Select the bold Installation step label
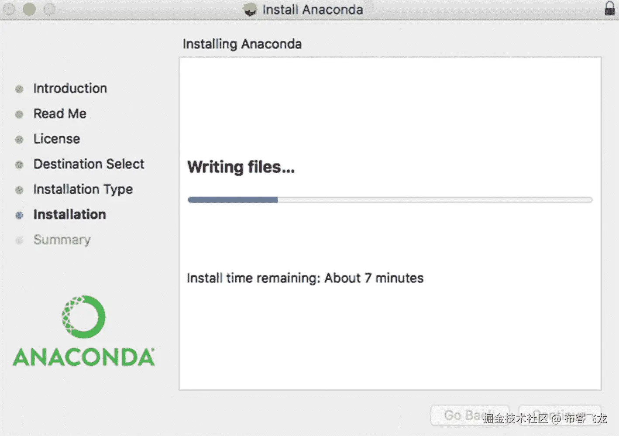The image size is (619, 436). tap(70, 215)
